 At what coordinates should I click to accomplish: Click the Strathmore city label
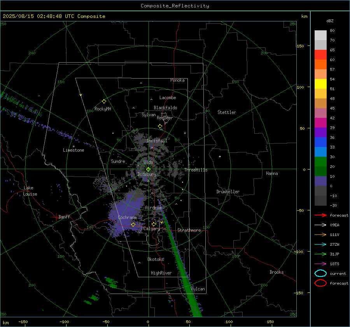[x=189, y=230]
